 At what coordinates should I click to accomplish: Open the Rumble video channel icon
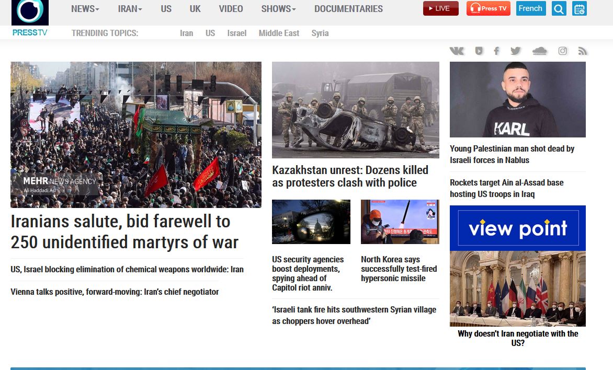tap(479, 51)
